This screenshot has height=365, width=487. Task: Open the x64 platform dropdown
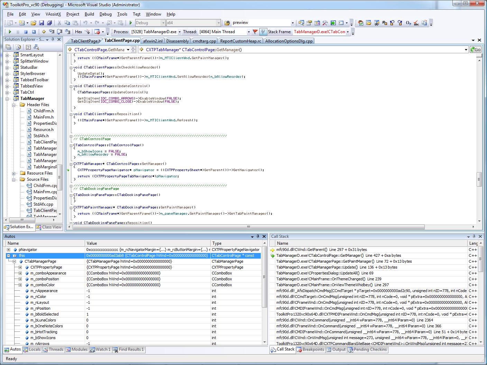tap(218, 23)
